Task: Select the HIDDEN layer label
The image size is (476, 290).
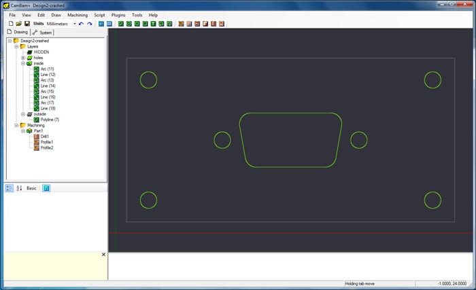Action: [x=41, y=52]
